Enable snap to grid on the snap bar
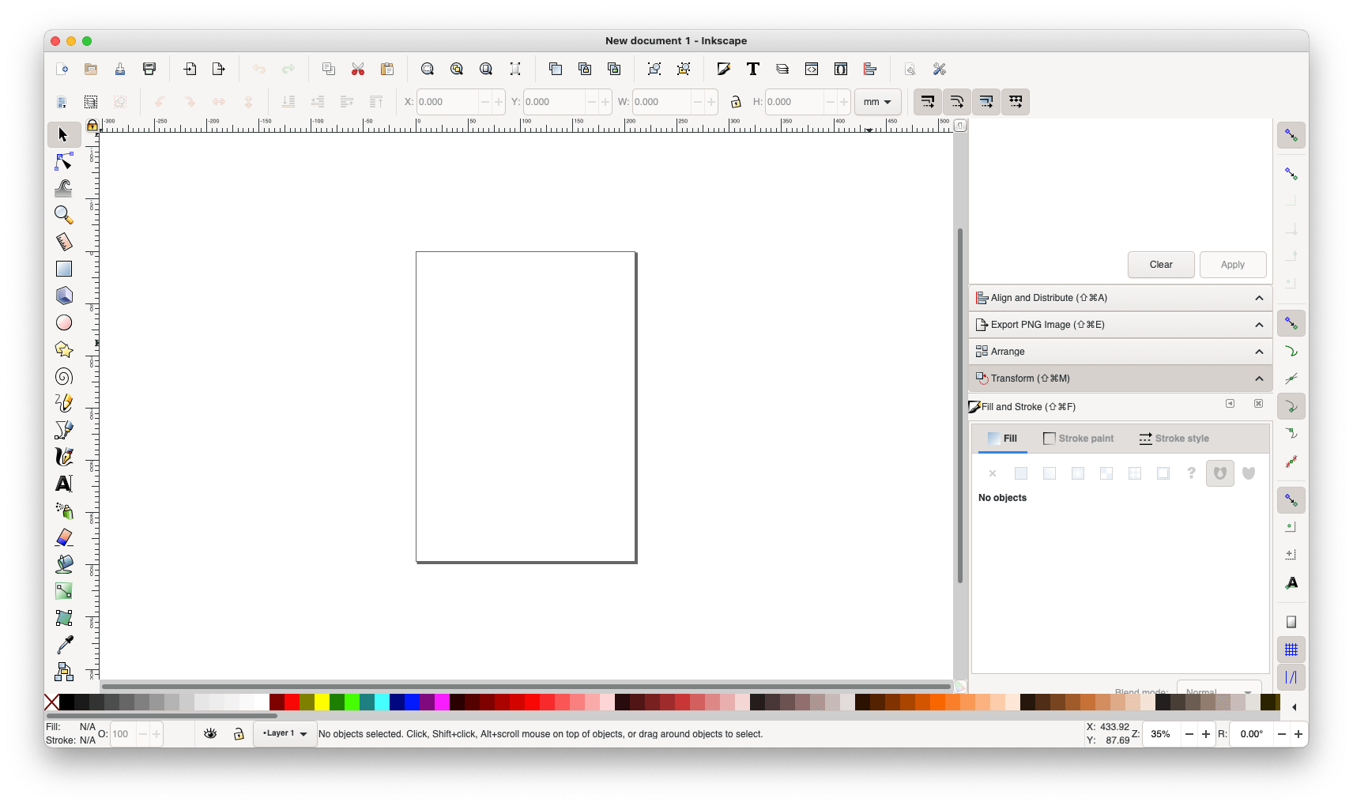The height and width of the screenshot is (806, 1353). (1291, 649)
